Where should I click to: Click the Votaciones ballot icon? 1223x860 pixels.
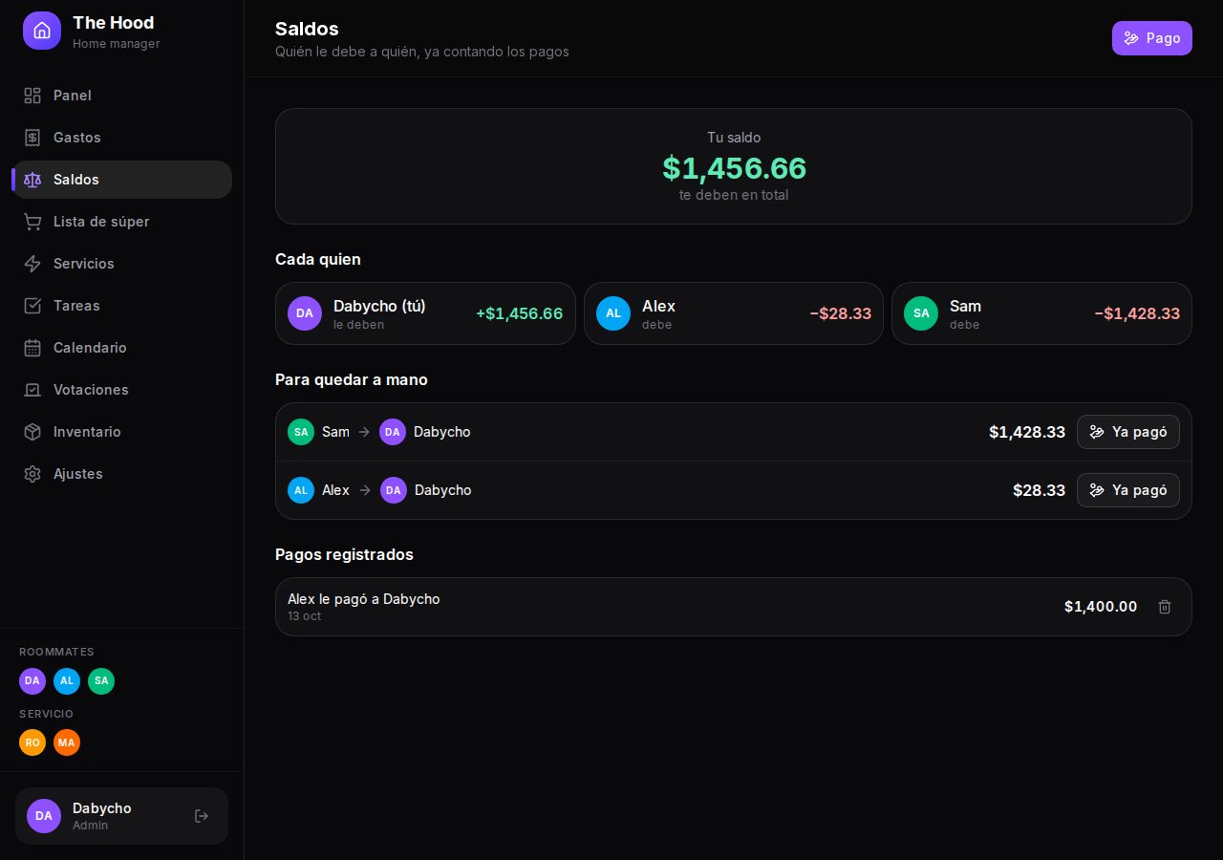click(x=32, y=390)
